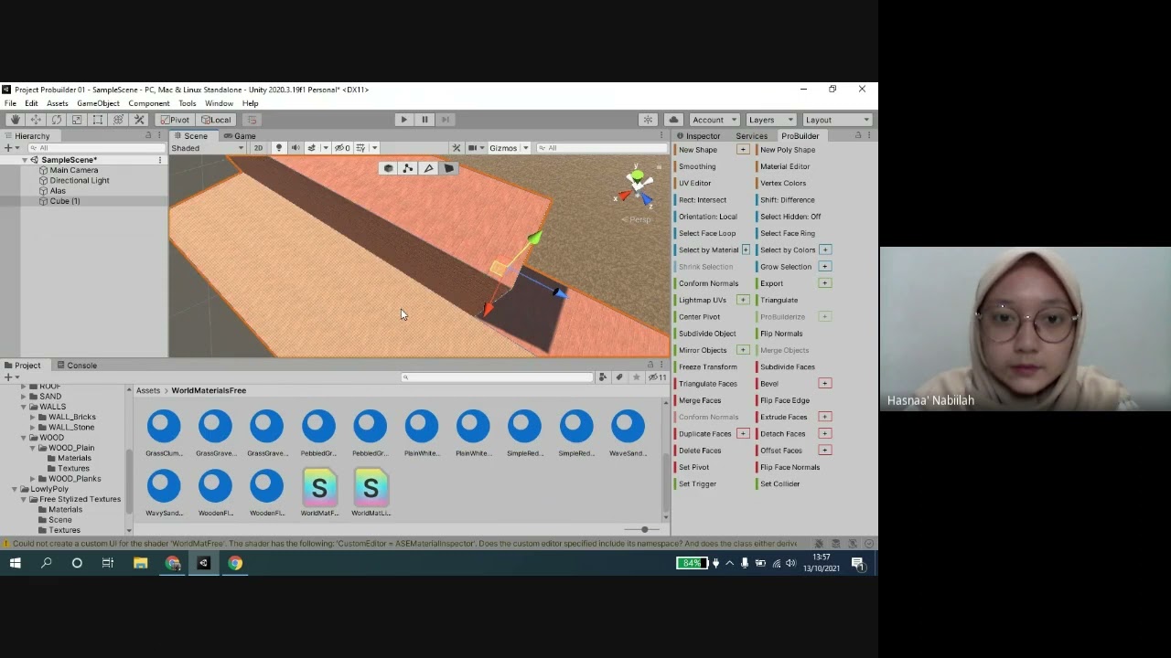This screenshot has width=1171, height=658.
Task: Open Bevel options plus button
Action: 824,384
